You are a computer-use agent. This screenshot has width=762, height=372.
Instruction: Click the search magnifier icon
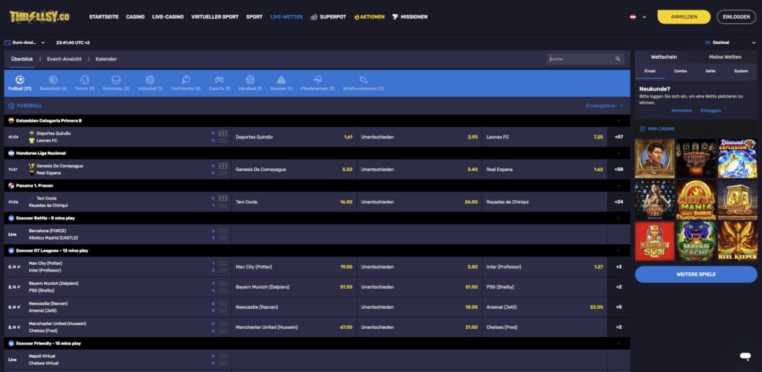(x=618, y=60)
